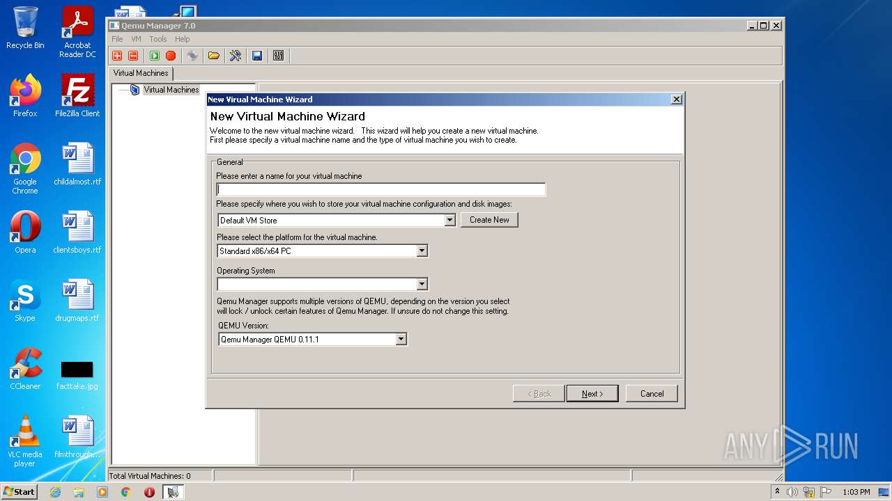Viewport: 892px width, 501px height.
Task: Click the wrench and screwdriver settings icon
Action: [x=236, y=56]
